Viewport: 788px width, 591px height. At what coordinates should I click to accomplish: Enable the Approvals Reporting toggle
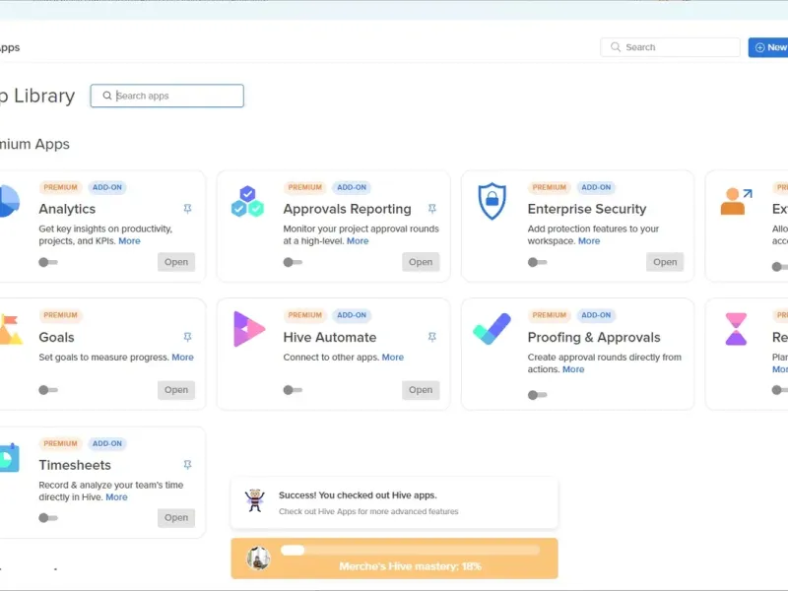coord(293,262)
